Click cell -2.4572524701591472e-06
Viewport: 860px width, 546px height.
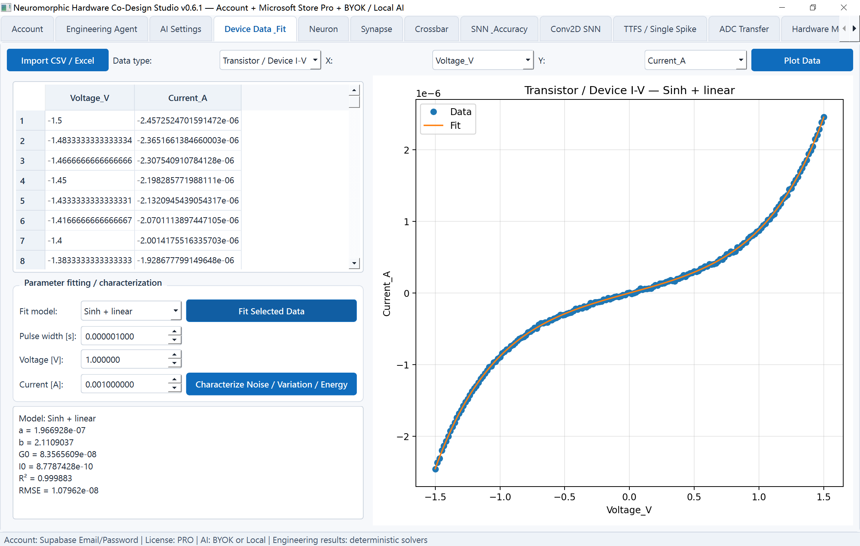(188, 120)
